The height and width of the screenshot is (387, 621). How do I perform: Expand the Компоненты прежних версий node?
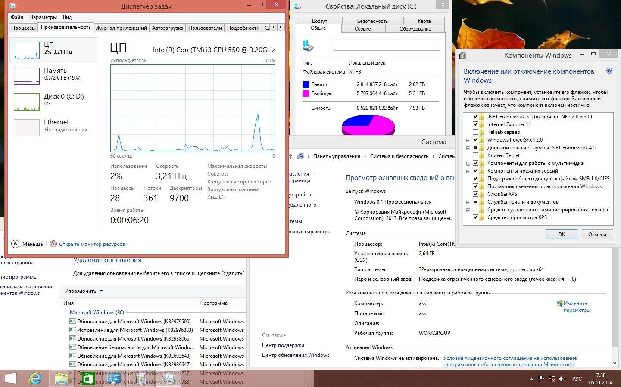tap(468, 171)
